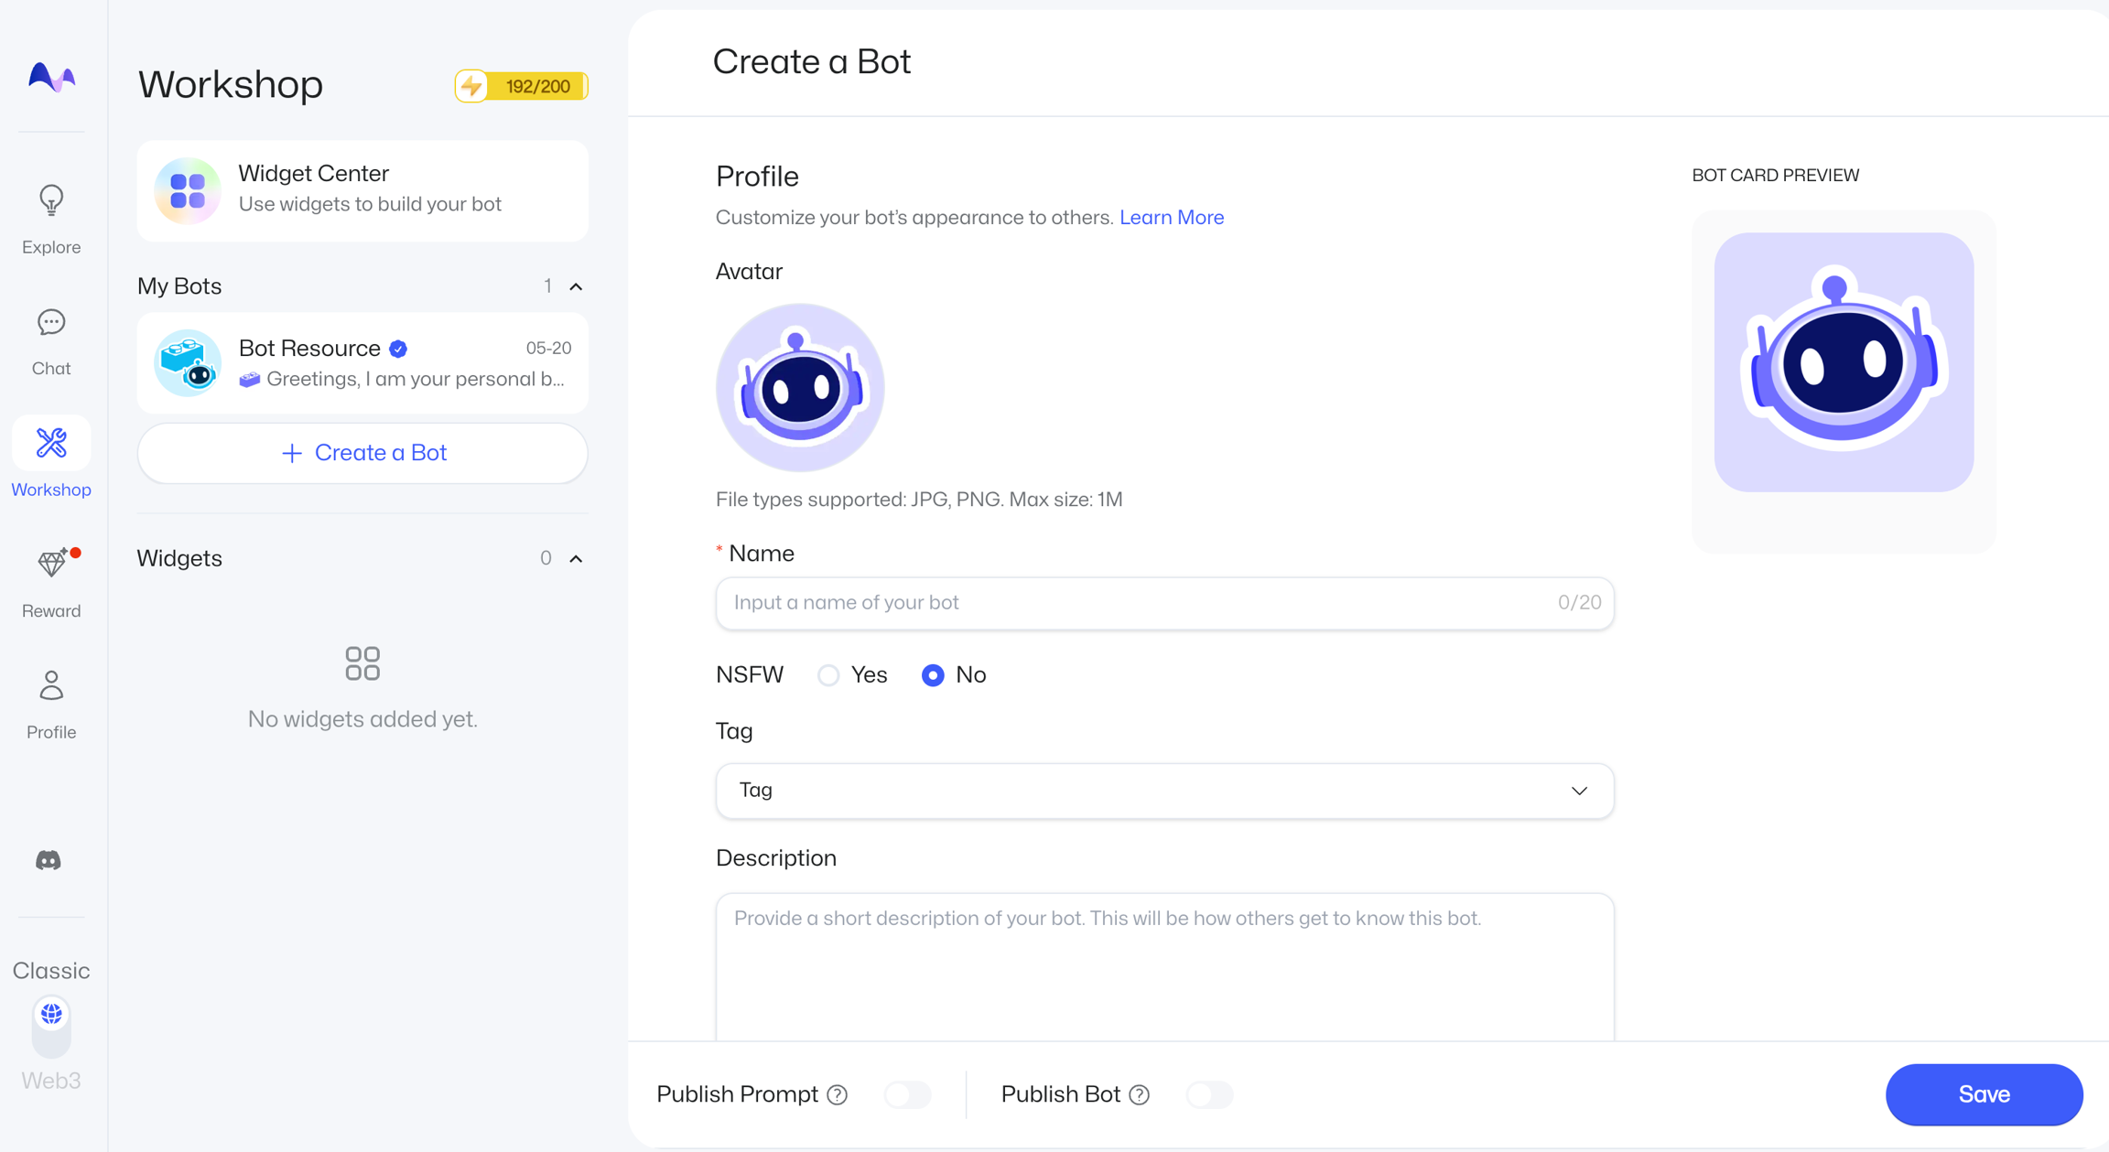The image size is (2109, 1152).
Task: Turn on the Publish Bot switch
Action: point(1209,1094)
